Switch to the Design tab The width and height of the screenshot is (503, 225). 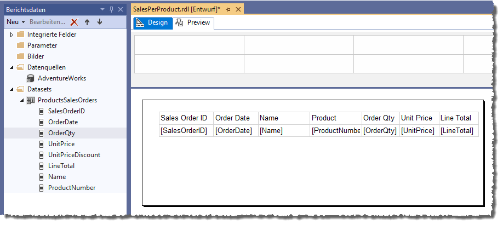(152, 23)
